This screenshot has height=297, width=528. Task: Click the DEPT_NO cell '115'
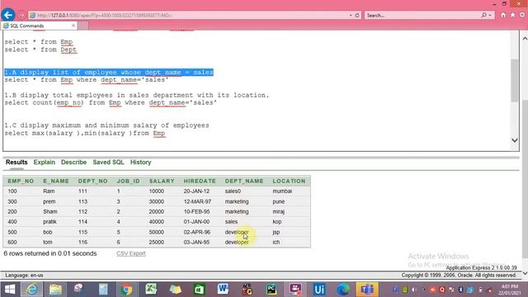[82, 233]
